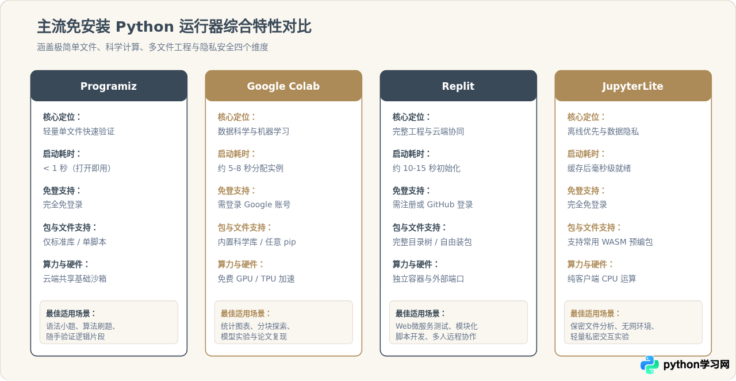Click the '包与文件支持：' label in the Programiz card
The height and width of the screenshot is (381, 736).
70,227
